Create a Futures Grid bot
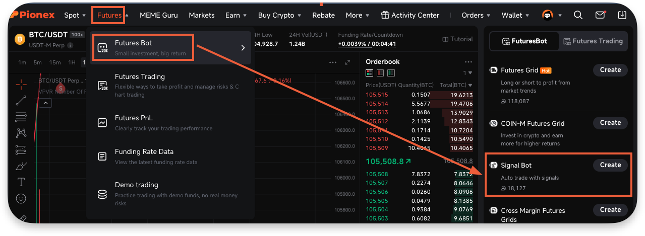Viewport: 645px width, 236px height. 610,70
